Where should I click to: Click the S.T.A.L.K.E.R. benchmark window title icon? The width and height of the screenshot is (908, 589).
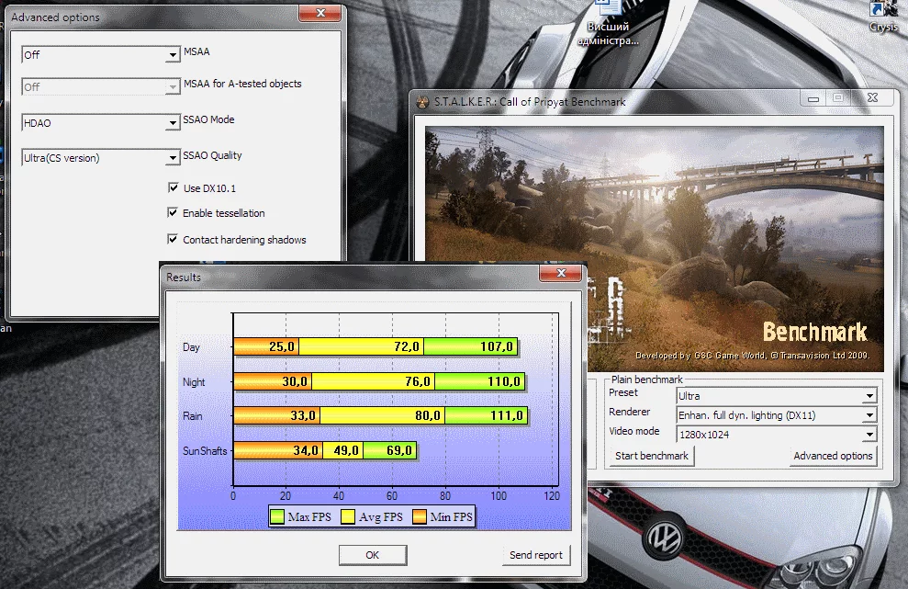pos(422,102)
